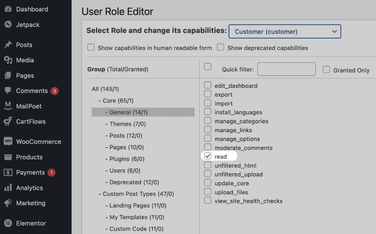Select the All (145/1) group
Viewport: 376px width, 234px height.
pos(105,89)
